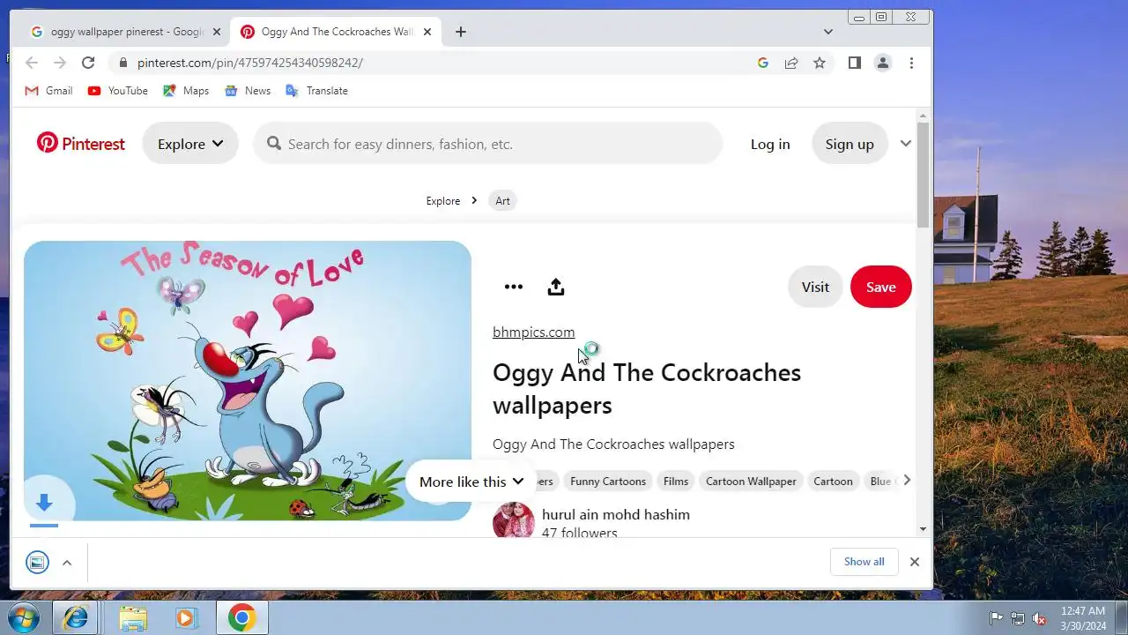Click Show all downloads
The width and height of the screenshot is (1128, 635).
(864, 562)
